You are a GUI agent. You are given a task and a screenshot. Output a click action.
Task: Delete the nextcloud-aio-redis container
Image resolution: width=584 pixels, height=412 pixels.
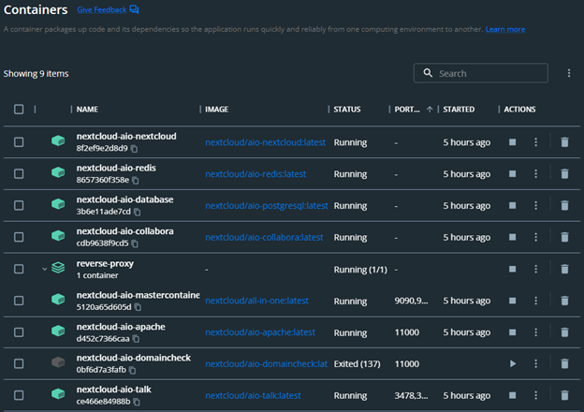tap(564, 173)
